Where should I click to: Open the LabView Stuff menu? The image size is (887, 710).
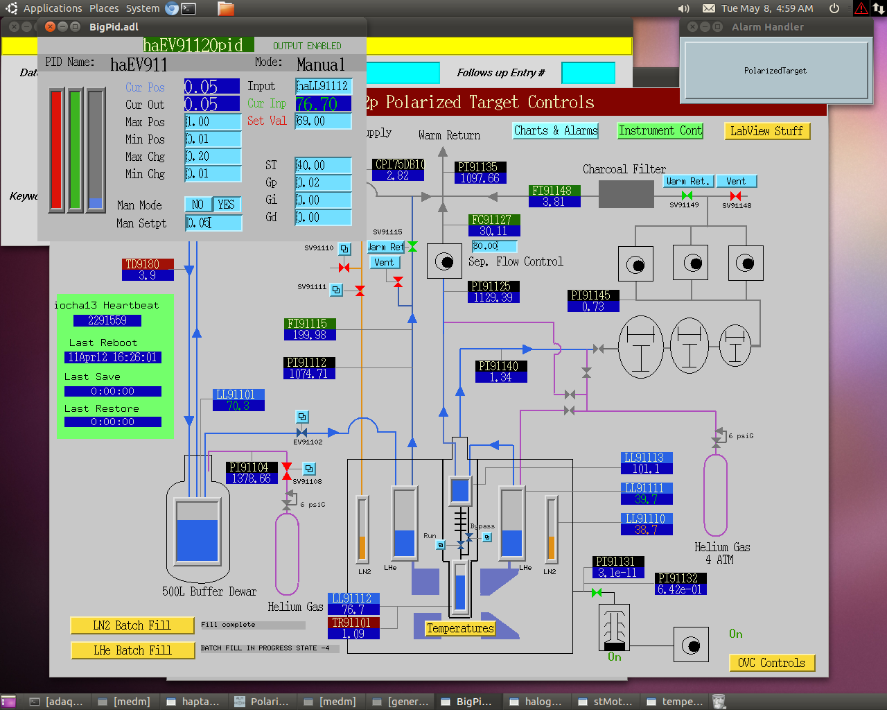point(766,131)
